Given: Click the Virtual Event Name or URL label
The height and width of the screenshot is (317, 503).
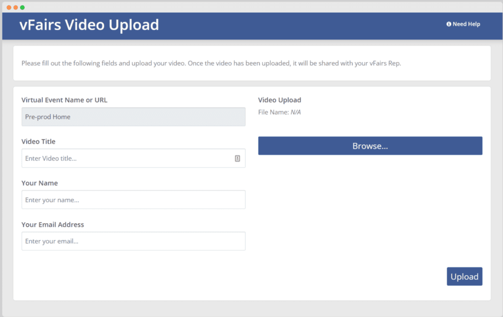Looking at the screenshot, I should [64, 100].
